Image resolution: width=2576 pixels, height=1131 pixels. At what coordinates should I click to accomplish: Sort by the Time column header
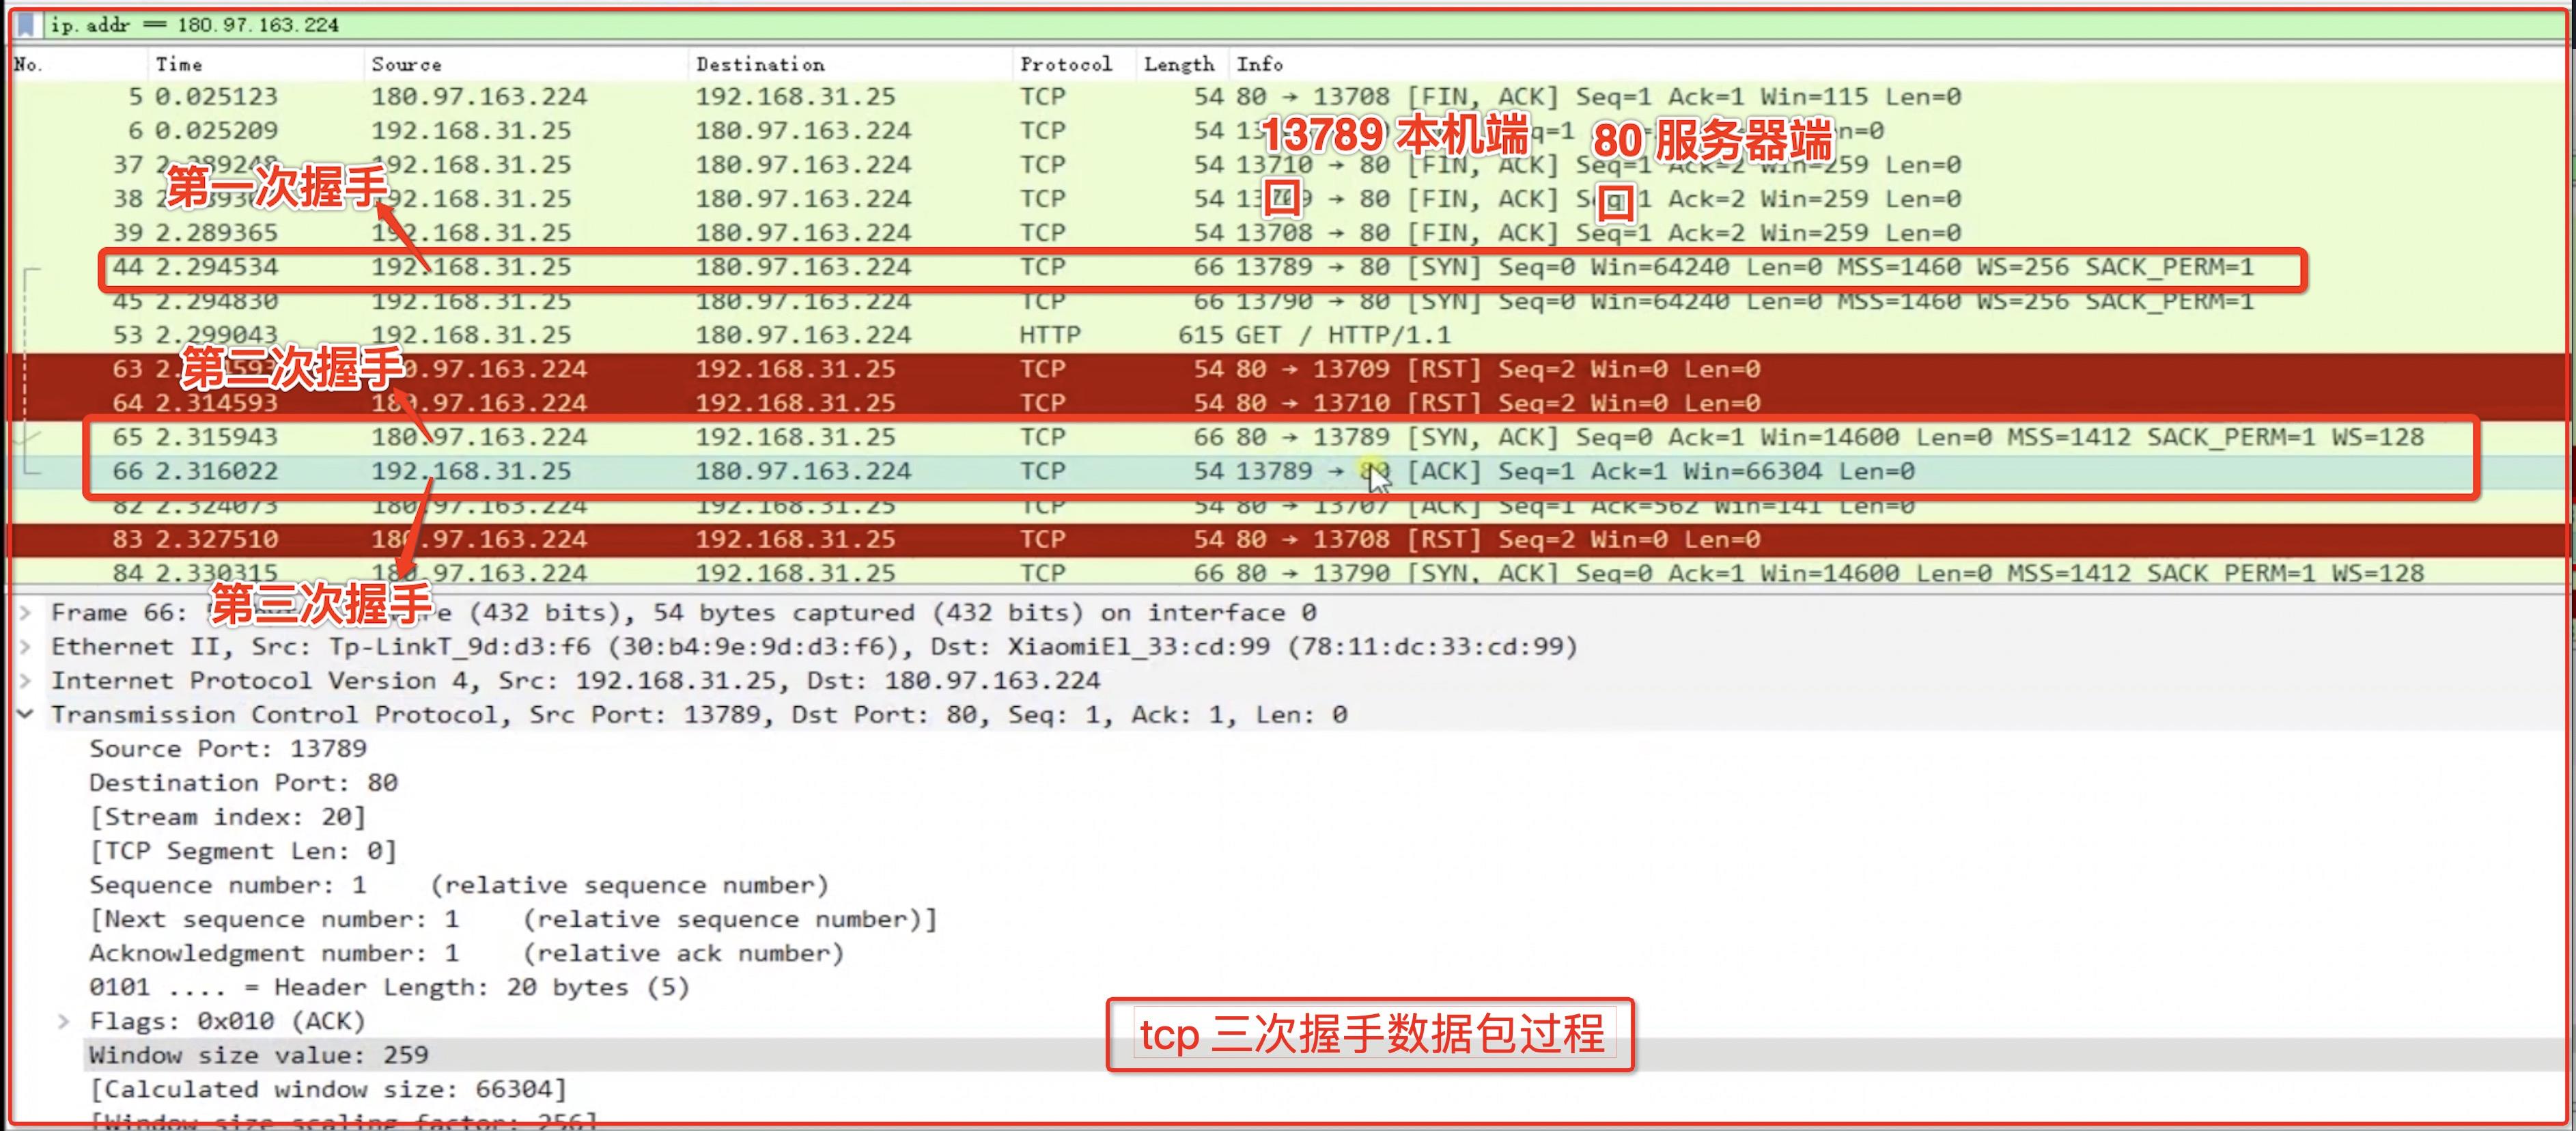[255, 64]
